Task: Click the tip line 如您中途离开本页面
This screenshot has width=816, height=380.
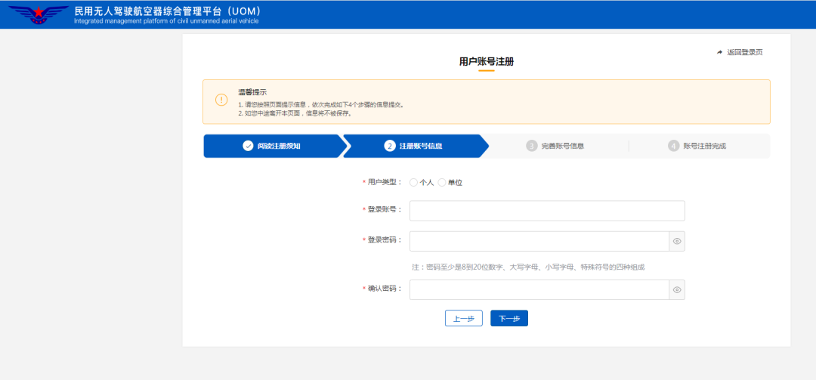Action: tap(295, 113)
